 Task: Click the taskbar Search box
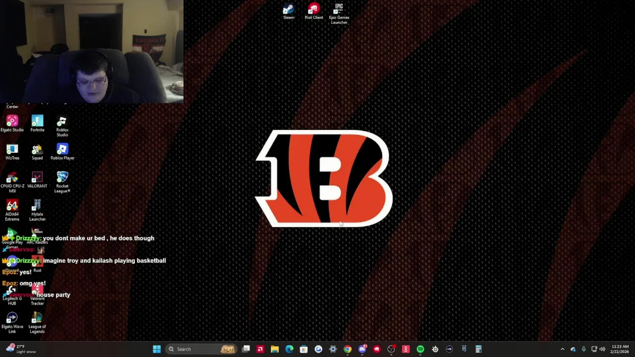pyautogui.click(x=201, y=349)
